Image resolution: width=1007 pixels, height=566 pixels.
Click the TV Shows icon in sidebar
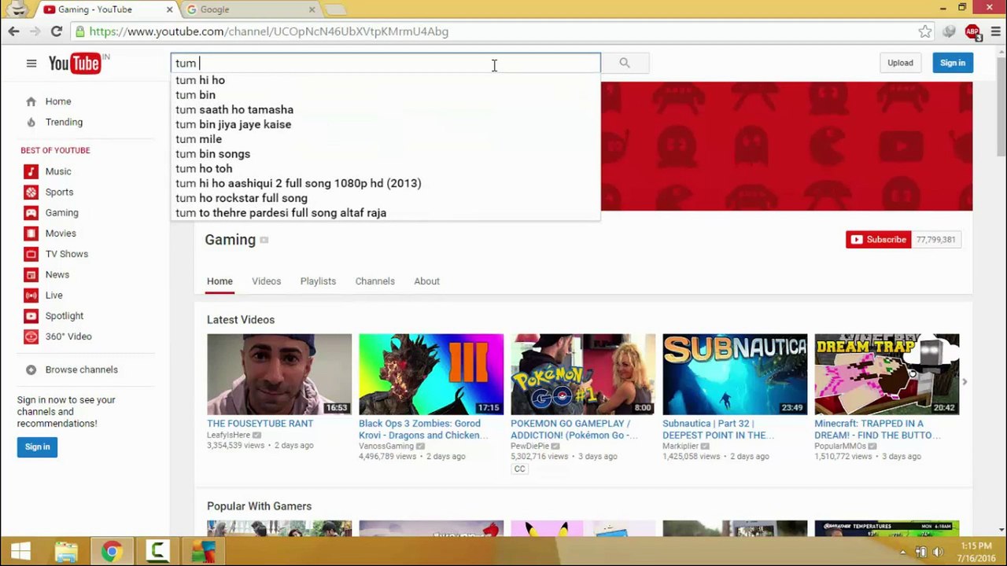31,254
